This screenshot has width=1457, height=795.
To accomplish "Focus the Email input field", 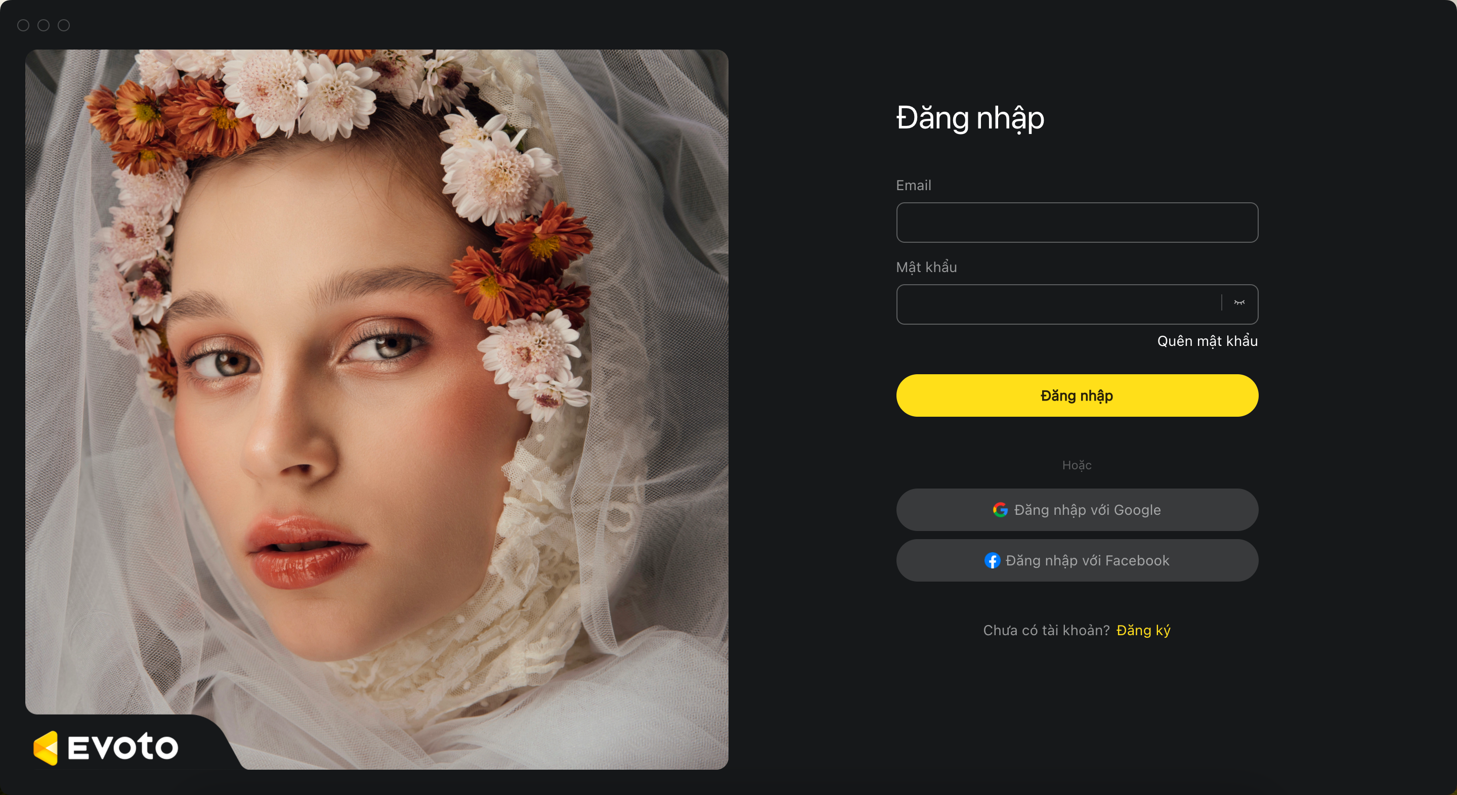I will (1077, 222).
